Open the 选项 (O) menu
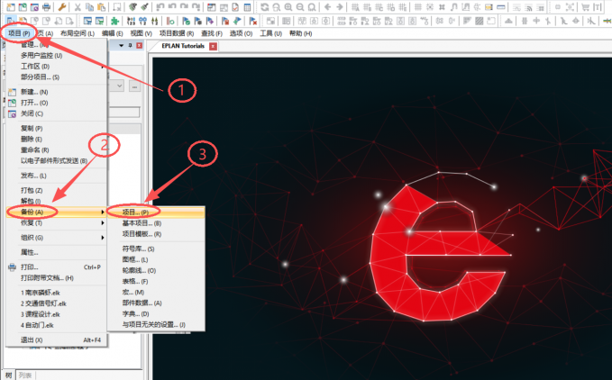 tap(241, 33)
